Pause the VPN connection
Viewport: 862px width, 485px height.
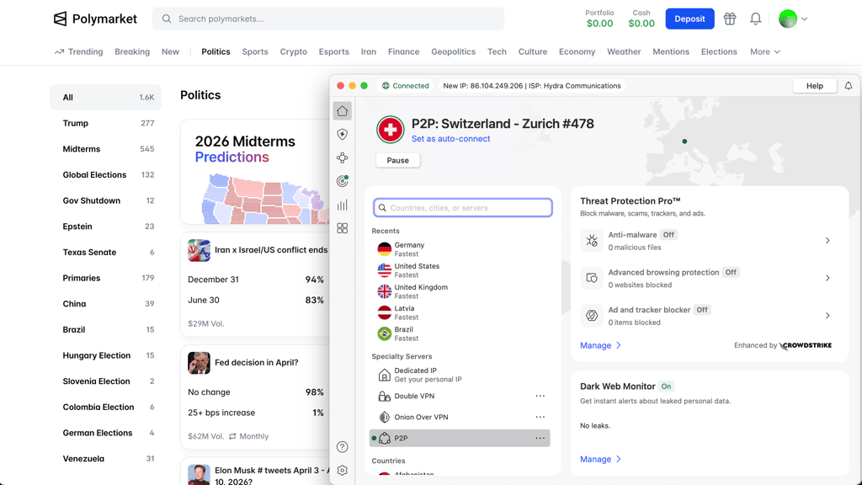[397, 161]
